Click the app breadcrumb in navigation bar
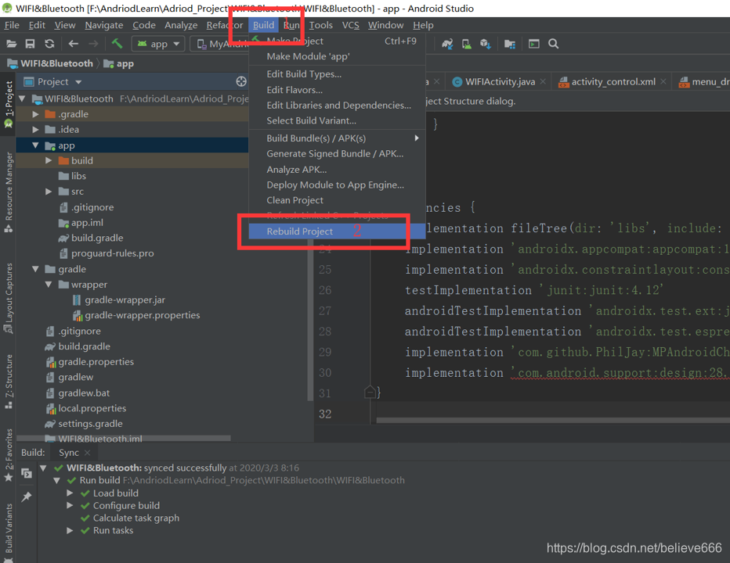Screen dimensions: 730x563 click(119, 63)
